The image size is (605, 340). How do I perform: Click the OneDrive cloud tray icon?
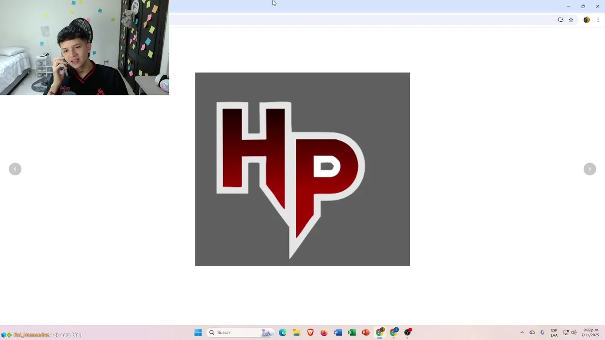[532, 332]
